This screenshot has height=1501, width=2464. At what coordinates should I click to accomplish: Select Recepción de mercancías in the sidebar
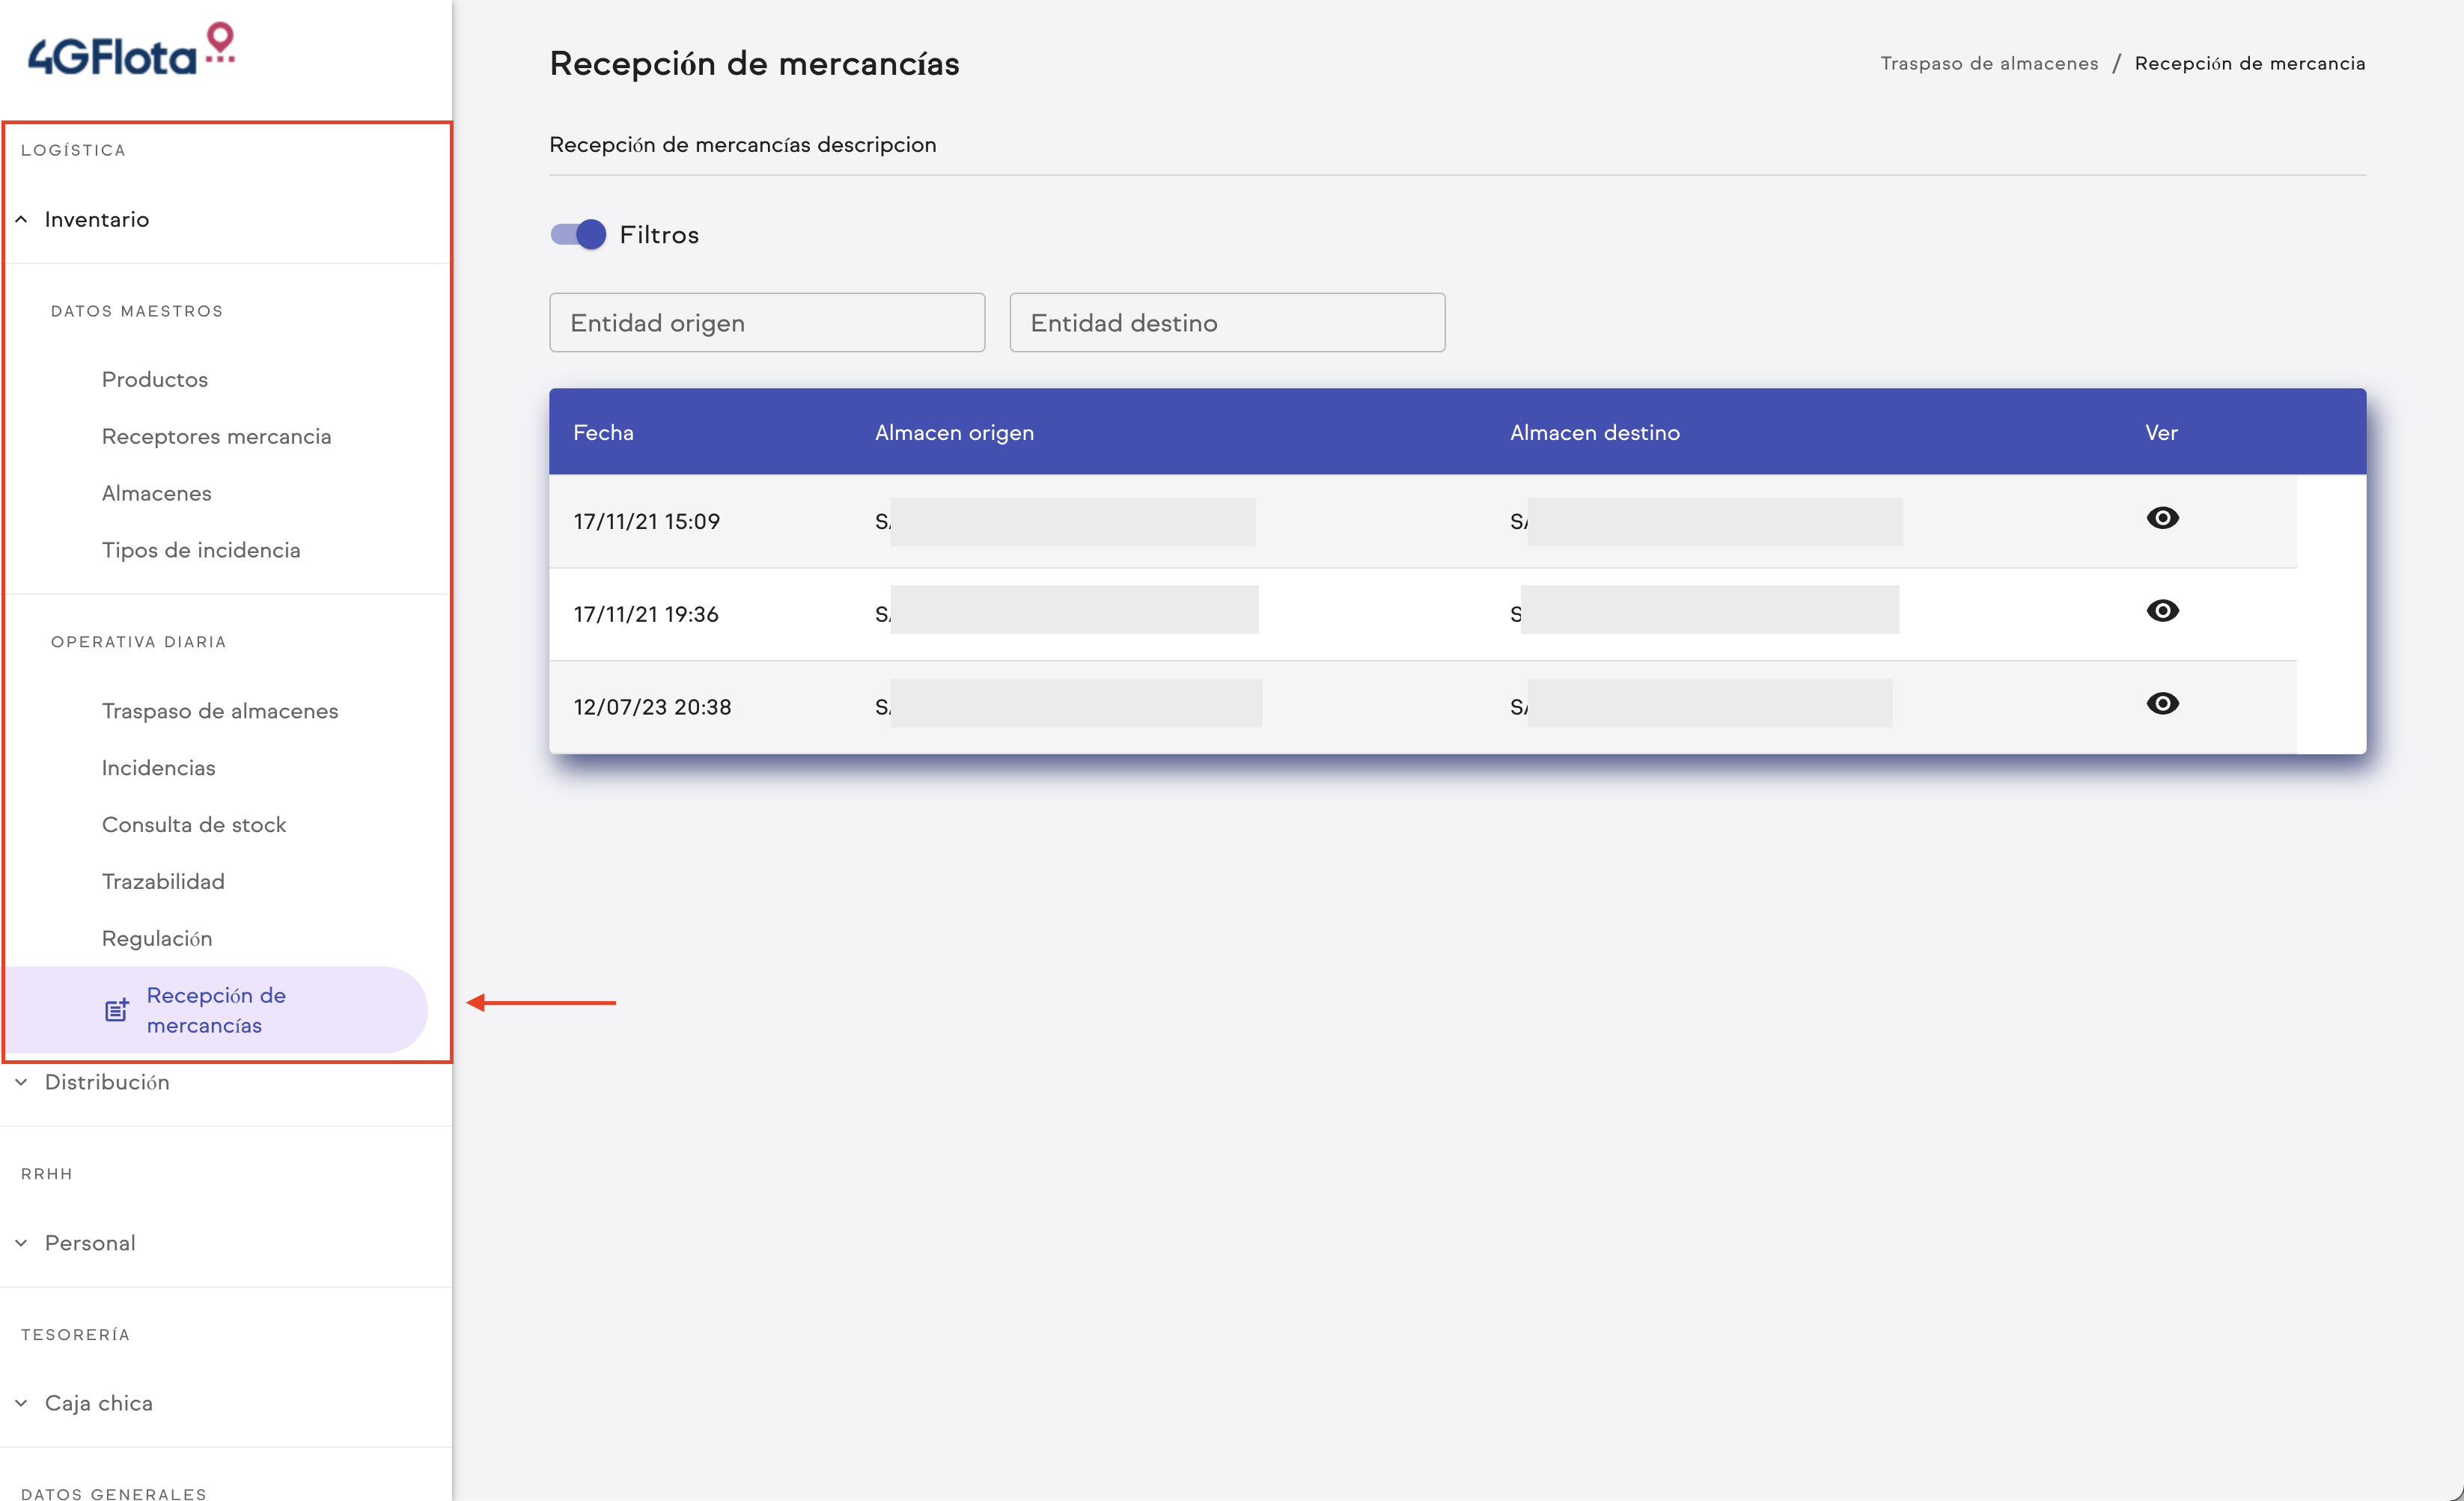pos(216,1010)
